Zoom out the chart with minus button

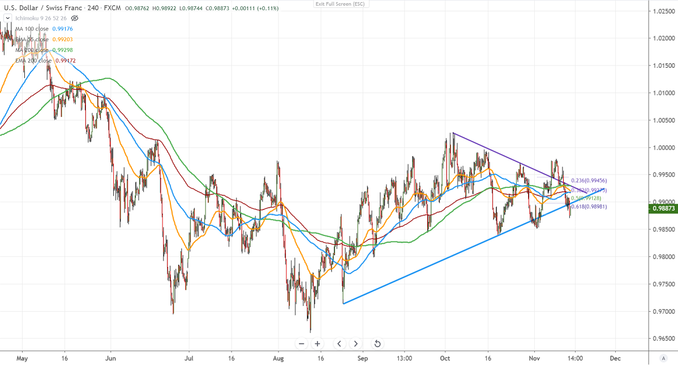(302, 344)
